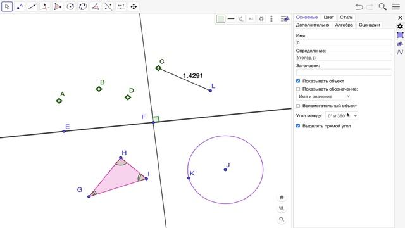Open the Имя и значение dropdown
Viewport: 405px width, 228px height.
[323, 96]
